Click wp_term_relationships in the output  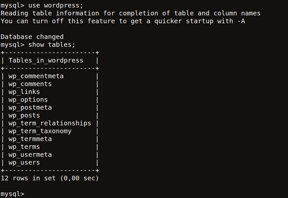click(50, 123)
